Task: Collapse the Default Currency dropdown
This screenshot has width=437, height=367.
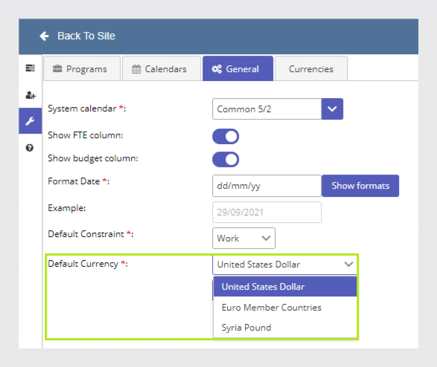Action: click(284, 264)
